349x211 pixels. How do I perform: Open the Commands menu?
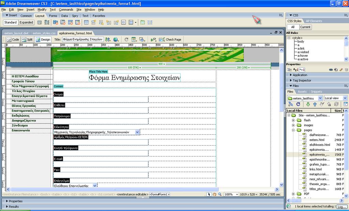pos(66,10)
